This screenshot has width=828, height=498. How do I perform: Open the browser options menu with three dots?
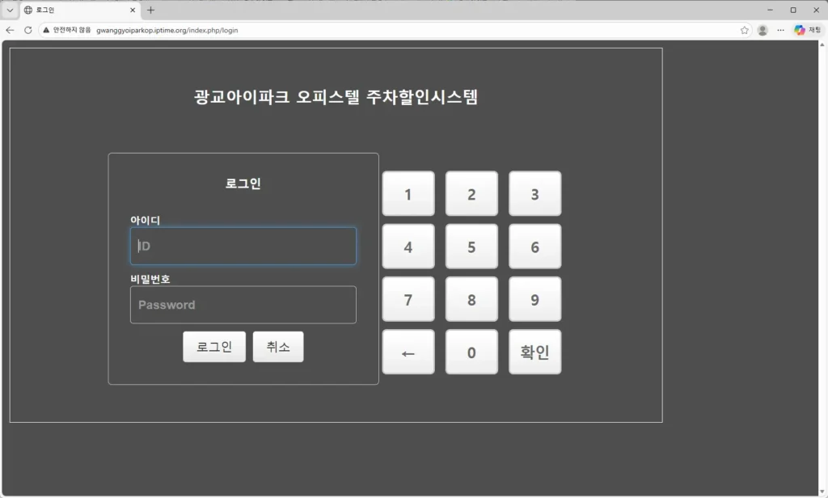point(780,30)
